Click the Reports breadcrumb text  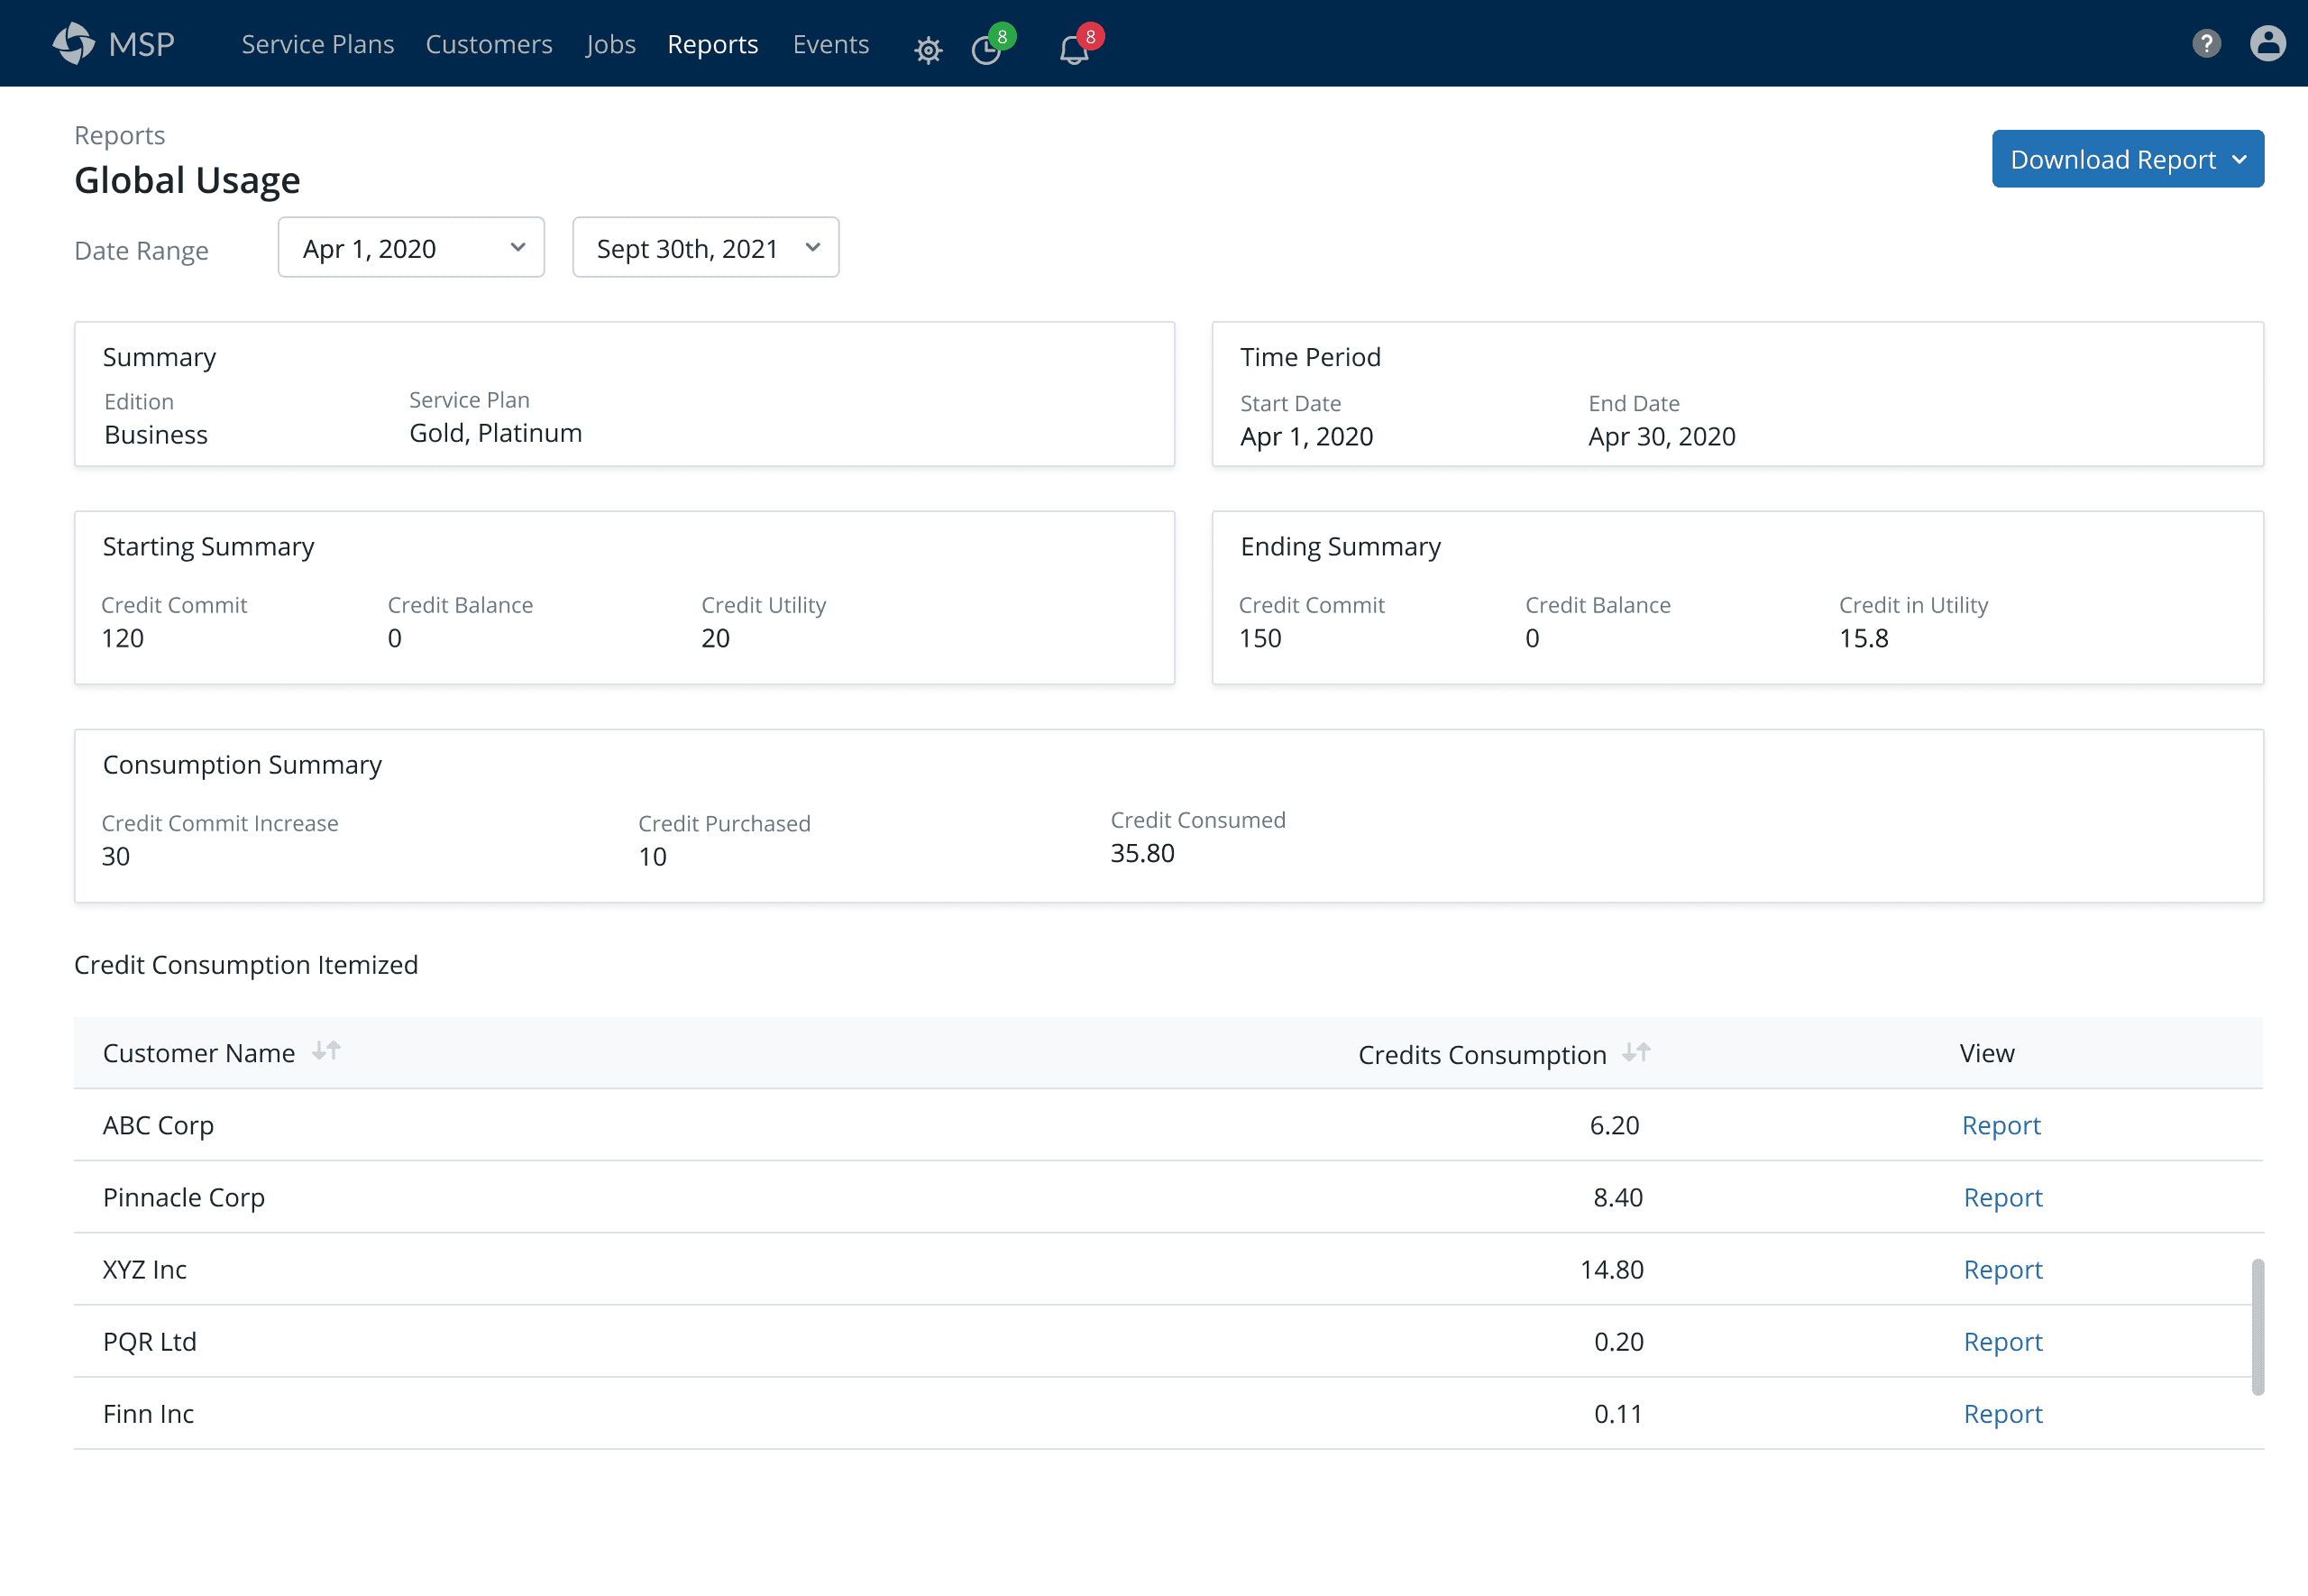pos(119,135)
